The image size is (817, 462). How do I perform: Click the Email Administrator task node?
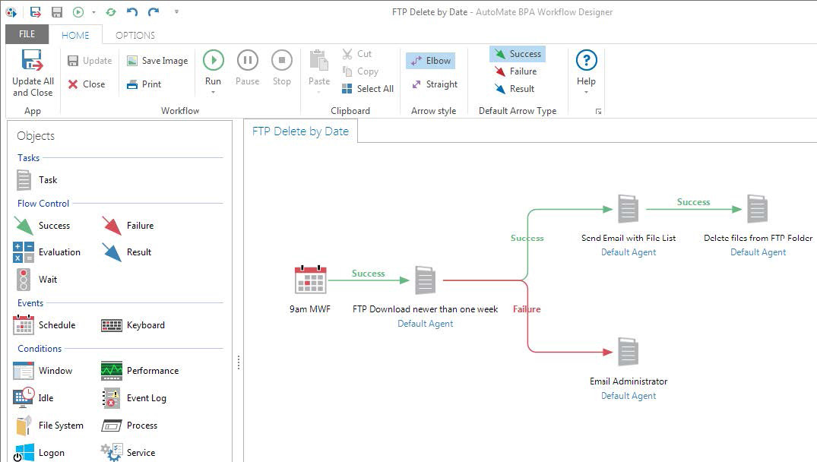pyautogui.click(x=629, y=352)
